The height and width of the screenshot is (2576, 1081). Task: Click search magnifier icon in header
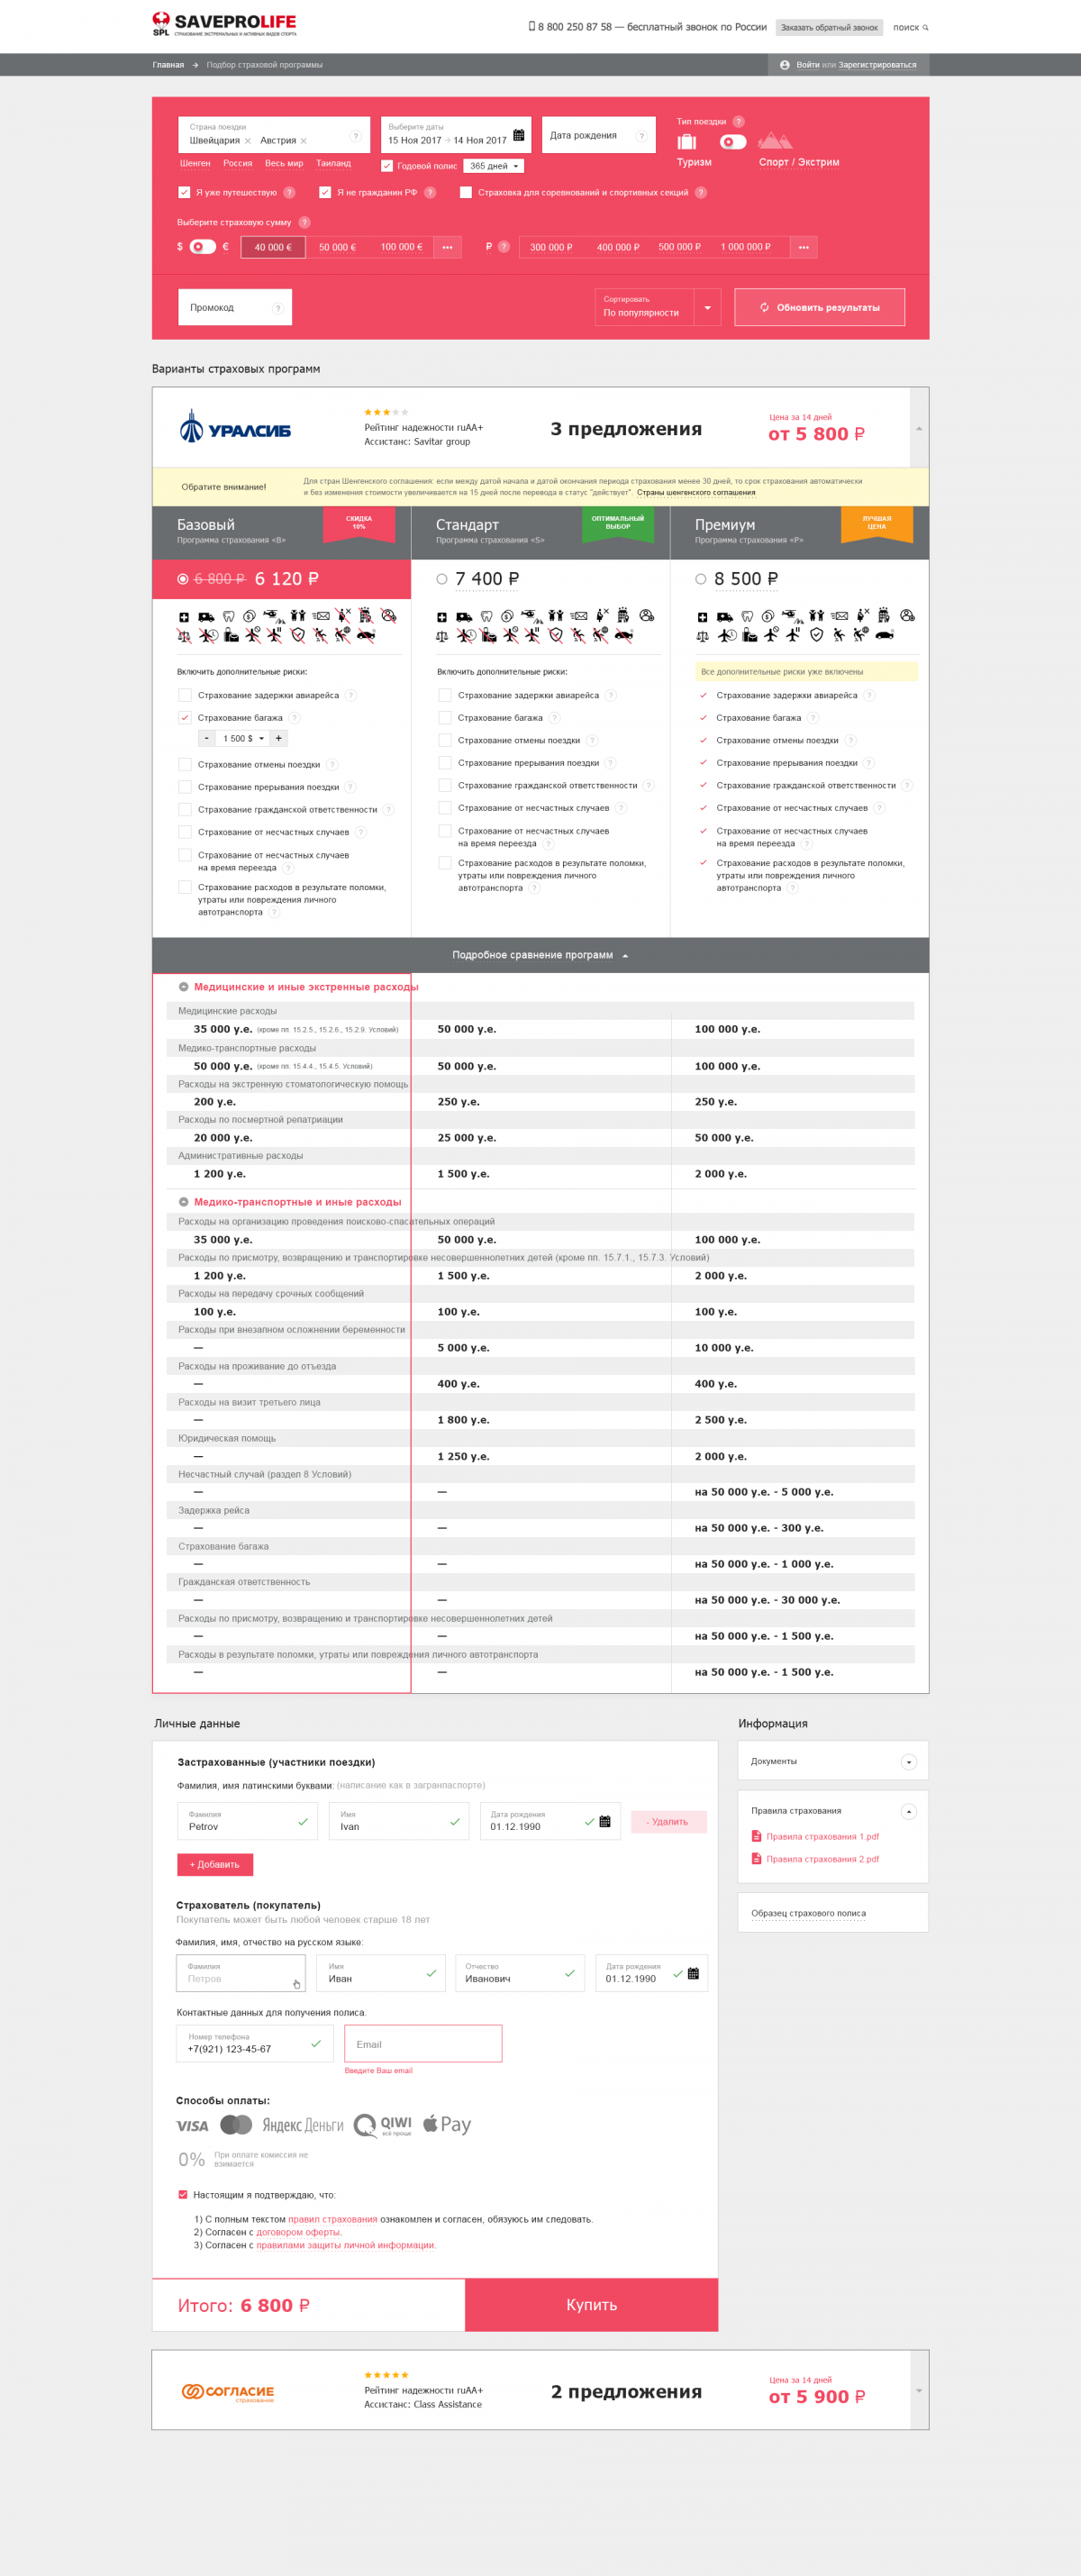click(x=925, y=27)
